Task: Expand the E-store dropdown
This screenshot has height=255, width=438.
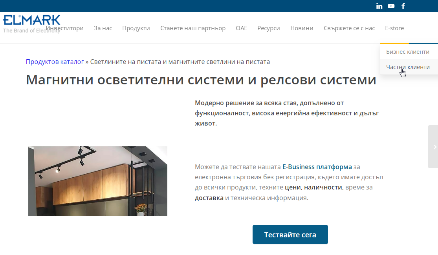Action: 394,28
